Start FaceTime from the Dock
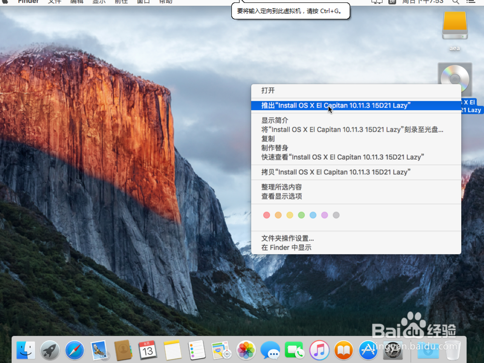 pos(294,350)
